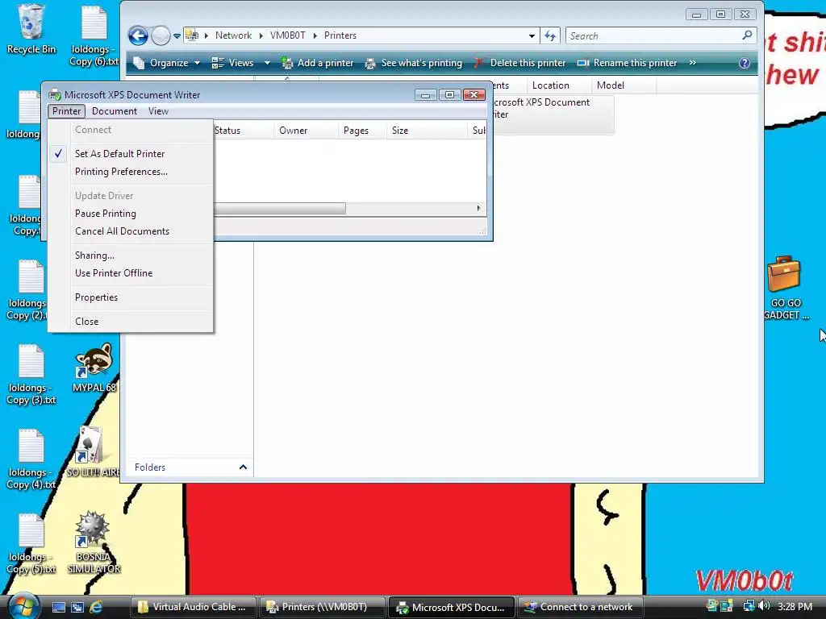Viewport: 826px width, 619px height.
Task: Click the Views toolbar button
Action: pyautogui.click(x=232, y=63)
